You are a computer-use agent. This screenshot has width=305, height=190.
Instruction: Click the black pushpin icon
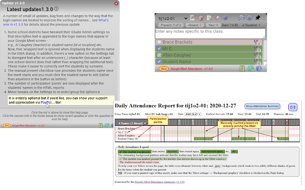[258, 18]
